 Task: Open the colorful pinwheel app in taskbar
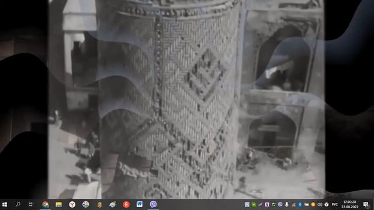coord(86,205)
